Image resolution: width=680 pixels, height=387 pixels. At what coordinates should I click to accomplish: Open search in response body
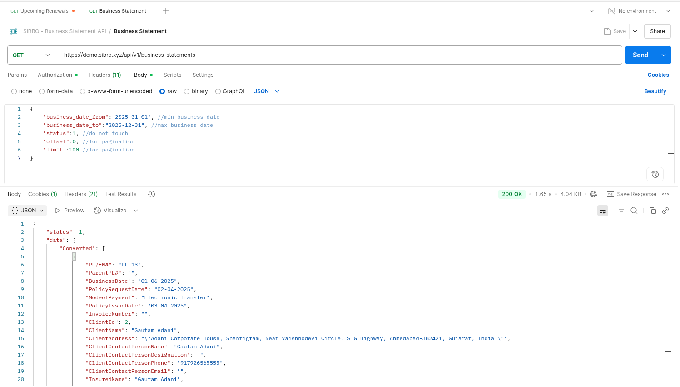(x=634, y=211)
